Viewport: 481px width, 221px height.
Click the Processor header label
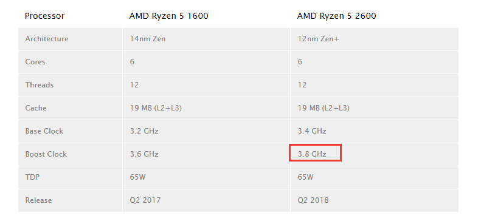tap(45, 16)
